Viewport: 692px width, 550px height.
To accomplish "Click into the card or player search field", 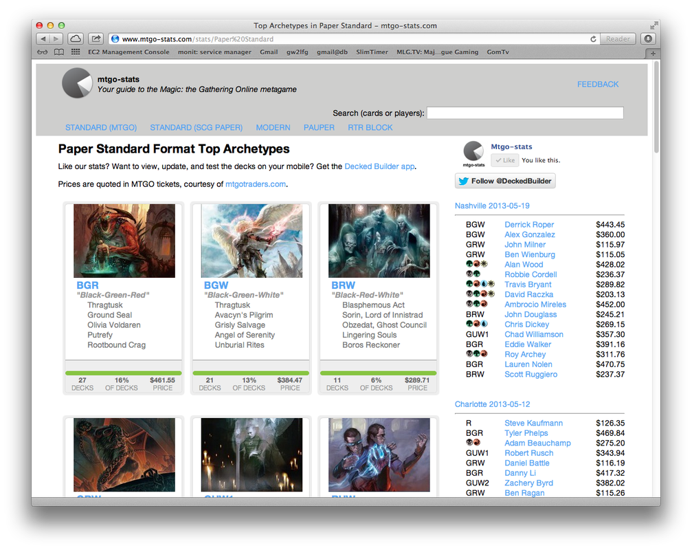I will point(525,113).
